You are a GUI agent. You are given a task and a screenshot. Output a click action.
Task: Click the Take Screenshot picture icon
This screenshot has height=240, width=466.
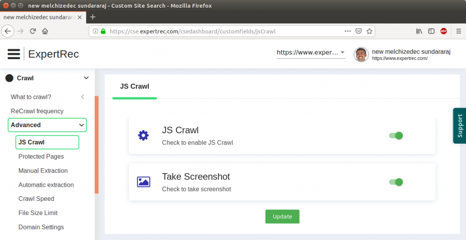pyautogui.click(x=143, y=182)
